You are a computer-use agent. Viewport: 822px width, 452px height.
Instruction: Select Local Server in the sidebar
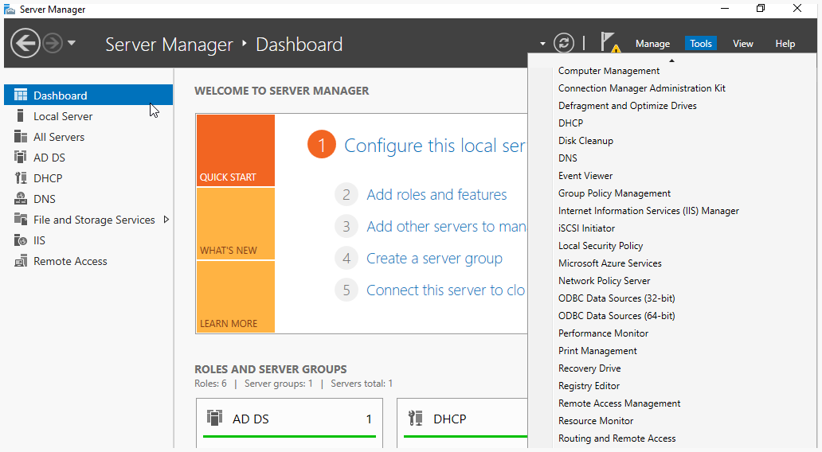[x=88, y=115]
